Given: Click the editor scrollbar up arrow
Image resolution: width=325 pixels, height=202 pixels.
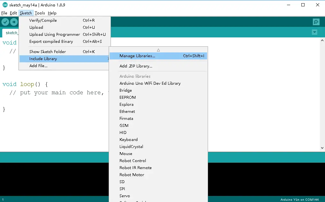Looking at the screenshot, I should tap(322, 41).
